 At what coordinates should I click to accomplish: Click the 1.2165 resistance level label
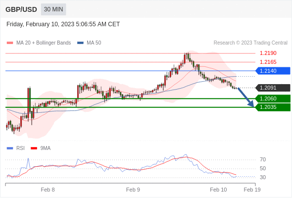pos(268,62)
